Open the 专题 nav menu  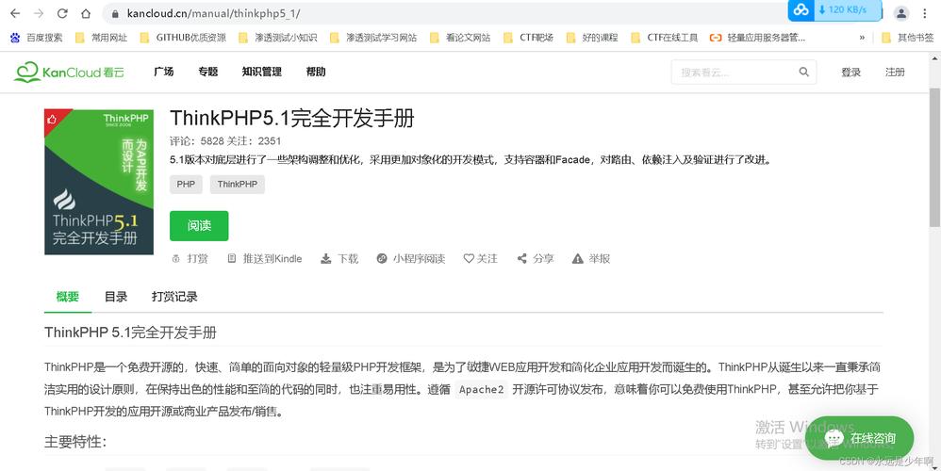(208, 72)
